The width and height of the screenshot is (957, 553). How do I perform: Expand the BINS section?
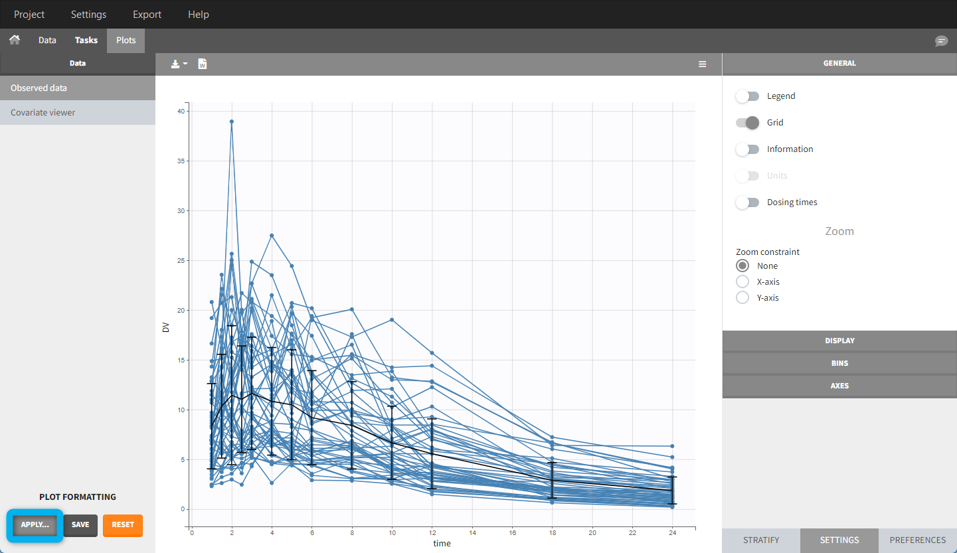pos(839,363)
